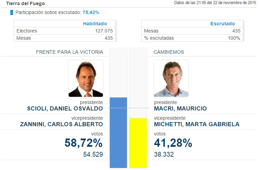Image resolution: width=259 pixels, height=170 pixels.
Task: Click the blue participation indicator square
Action: point(12,13)
